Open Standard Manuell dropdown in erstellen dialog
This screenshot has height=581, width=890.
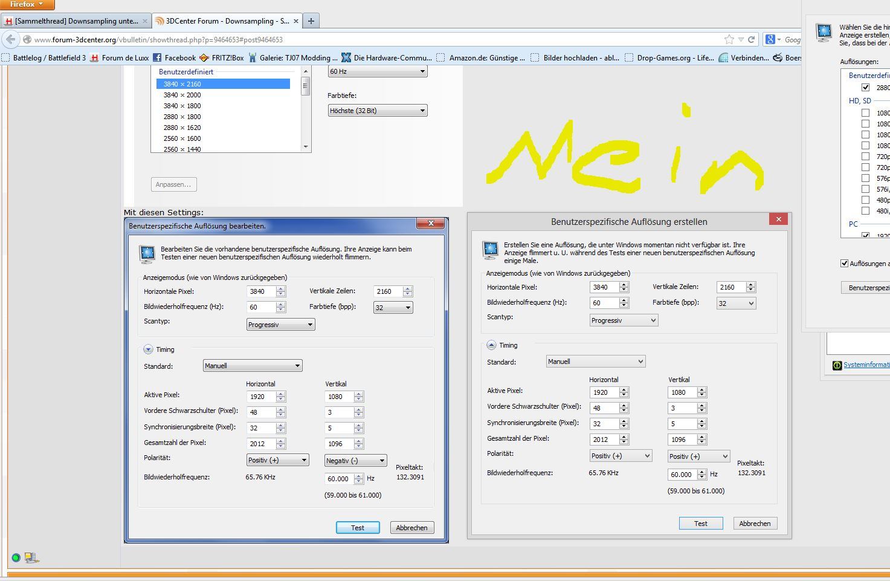pos(596,362)
